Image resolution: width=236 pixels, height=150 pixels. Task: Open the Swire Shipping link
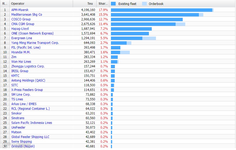(x=21, y=142)
